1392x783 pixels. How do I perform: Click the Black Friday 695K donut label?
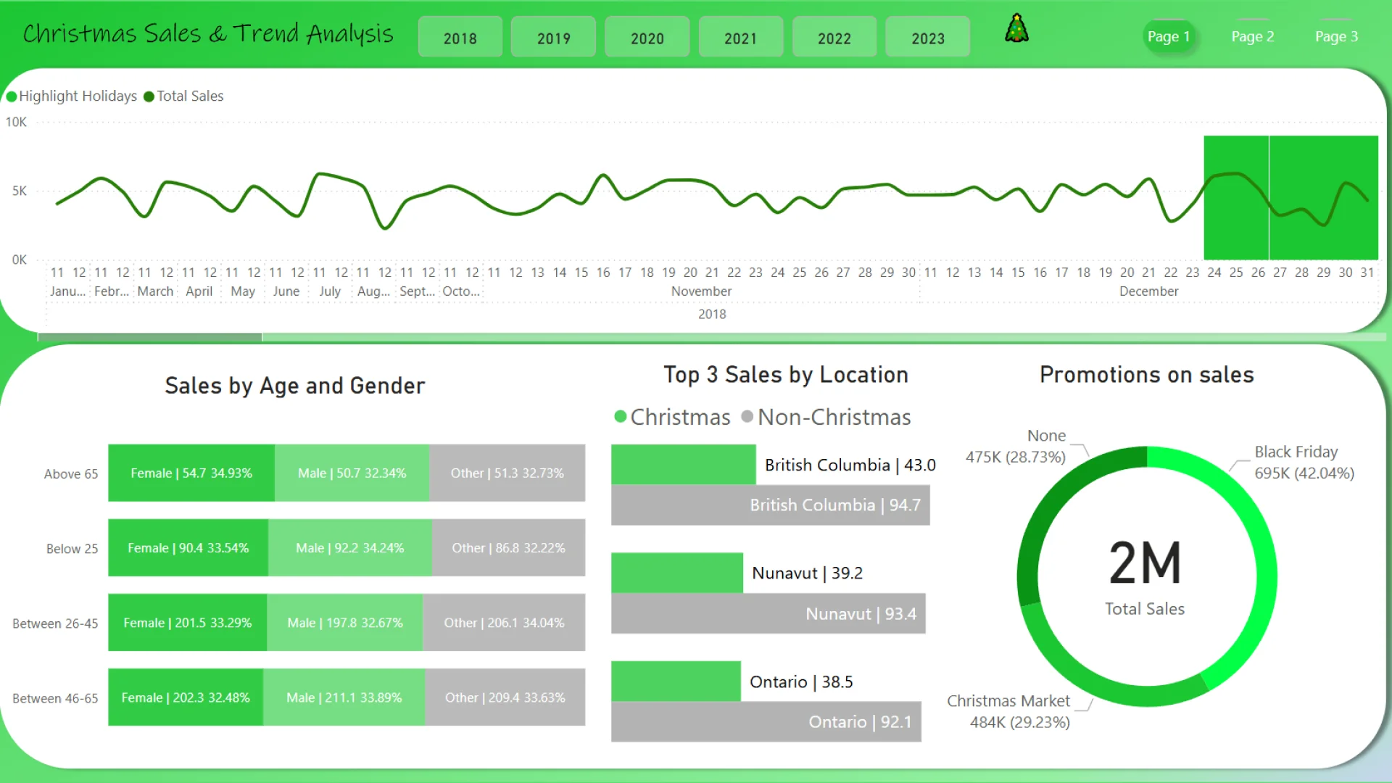click(x=1304, y=463)
